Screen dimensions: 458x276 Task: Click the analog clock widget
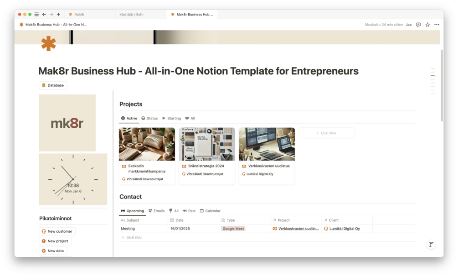point(73,179)
